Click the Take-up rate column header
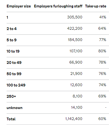 point(96,6)
